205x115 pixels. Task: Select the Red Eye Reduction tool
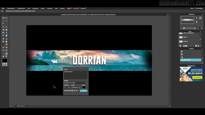[x=3, y=48]
